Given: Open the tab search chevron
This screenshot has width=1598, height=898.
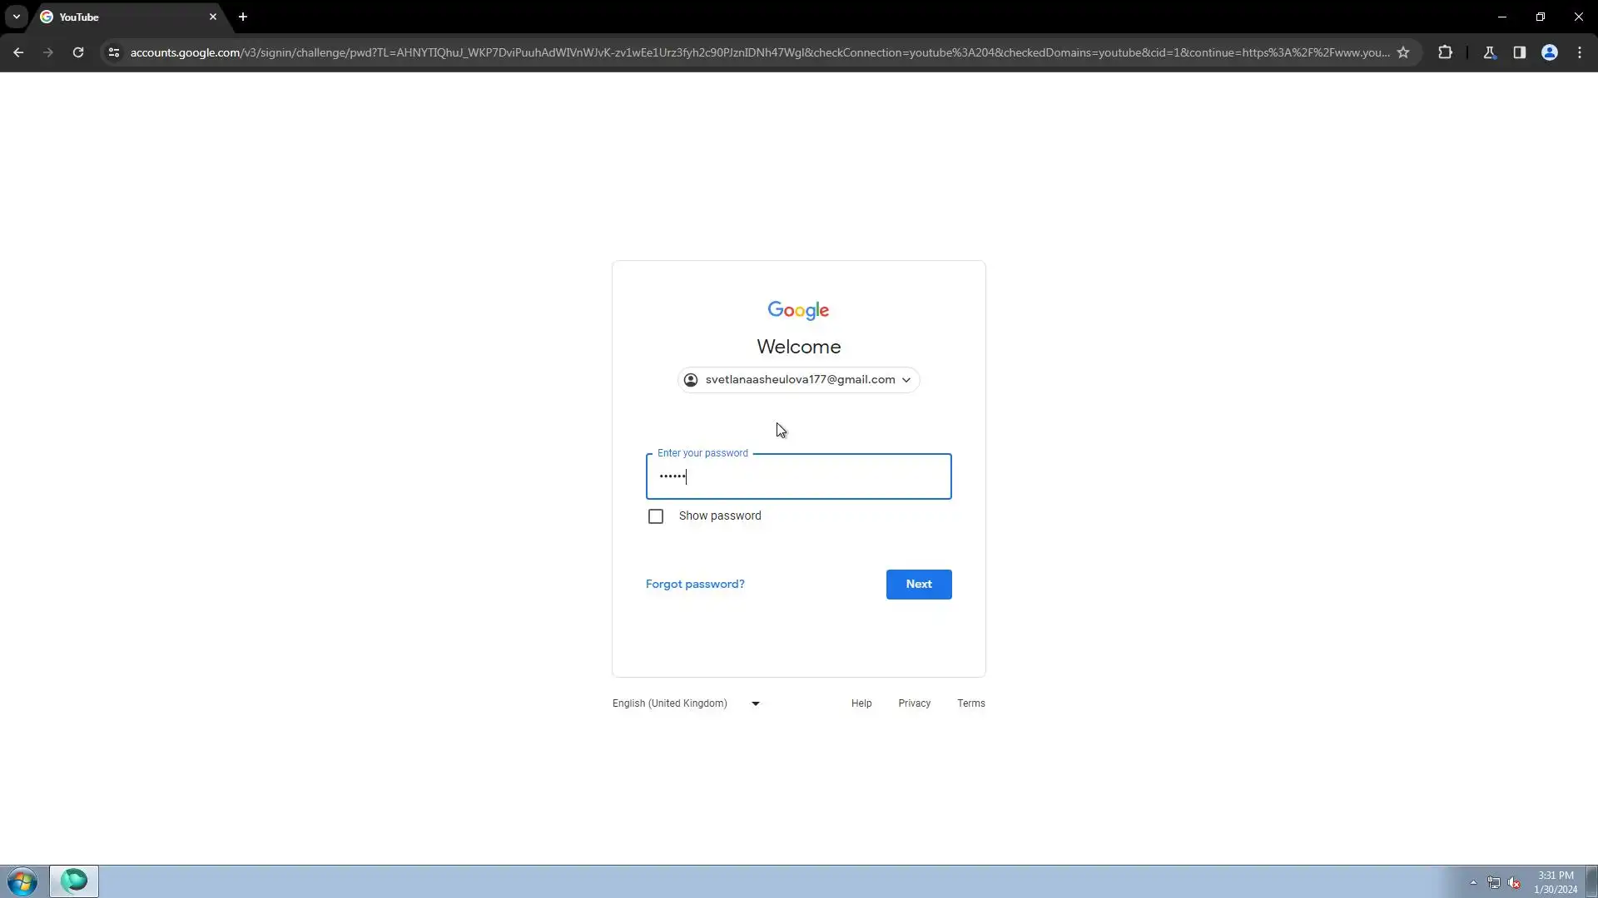Looking at the screenshot, I should (16, 17).
